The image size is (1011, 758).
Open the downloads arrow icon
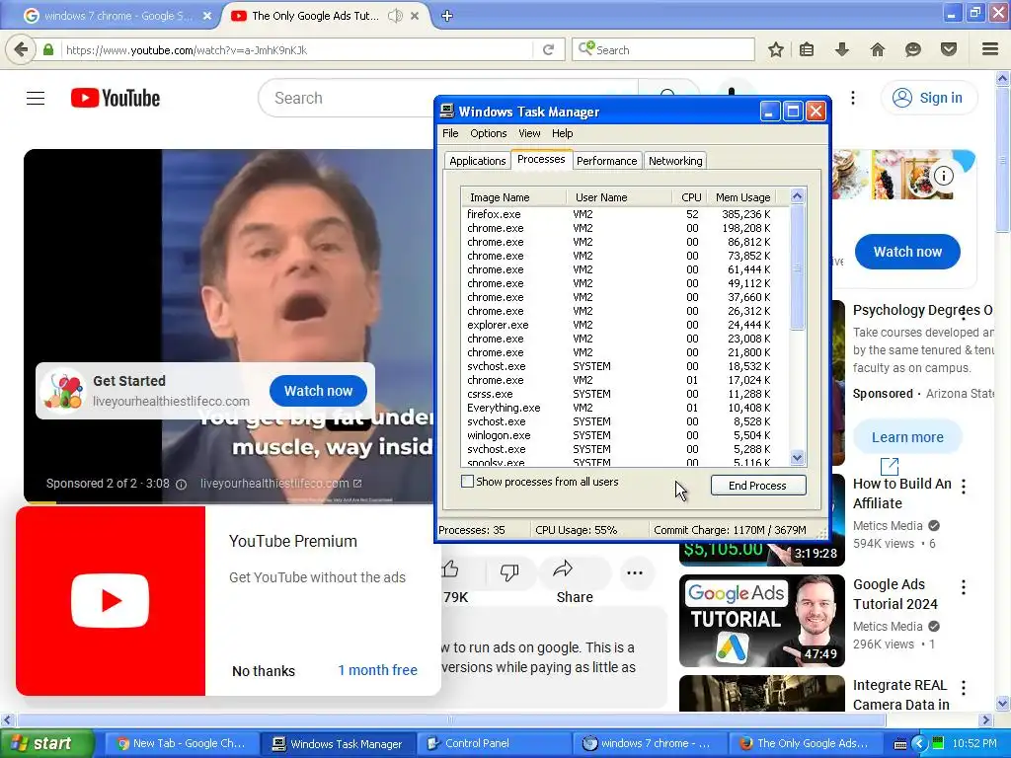point(842,49)
